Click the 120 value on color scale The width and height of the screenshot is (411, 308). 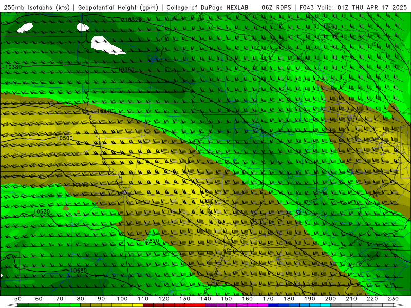tap(164, 299)
